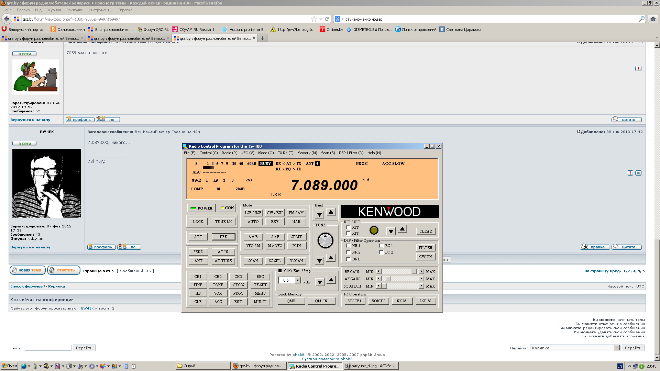Click the TUNE rotary knob
The width and height of the screenshot is (660, 371).
[x=325, y=240]
